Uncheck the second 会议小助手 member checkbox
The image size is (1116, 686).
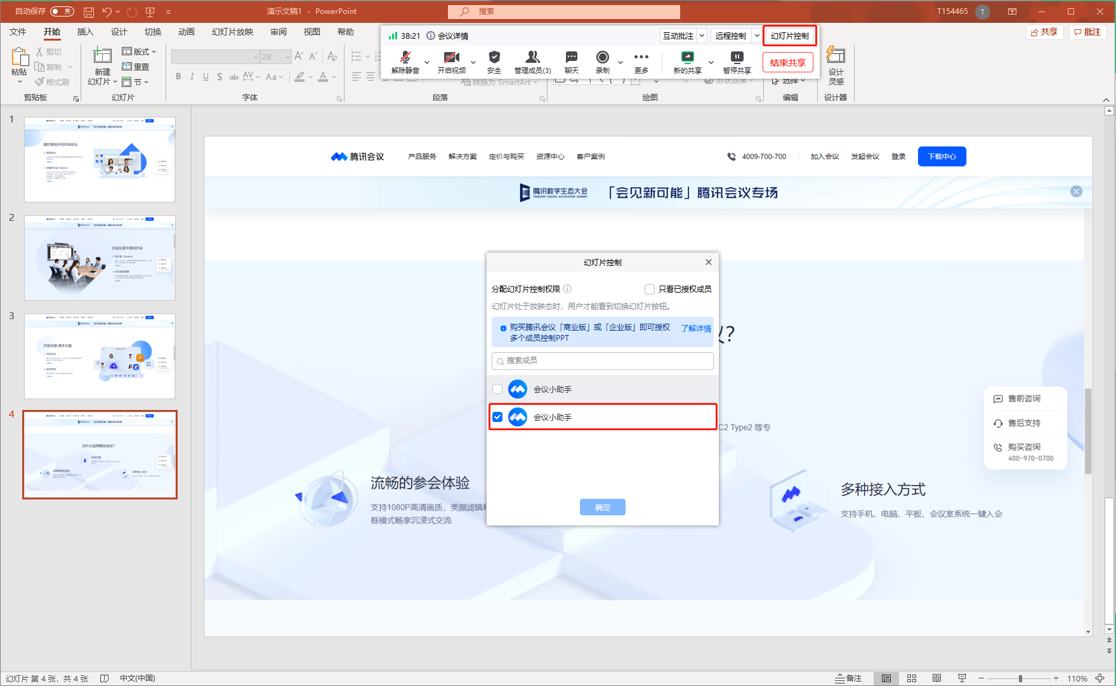click(x=497, y=417)
